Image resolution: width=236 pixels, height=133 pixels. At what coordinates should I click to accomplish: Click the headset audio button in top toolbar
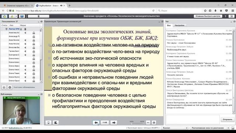(4, 16)
